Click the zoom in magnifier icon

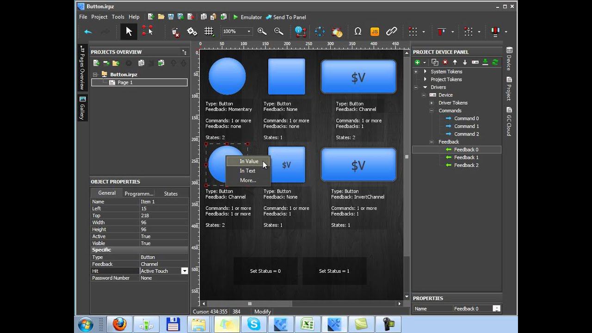tap(262, 31)
